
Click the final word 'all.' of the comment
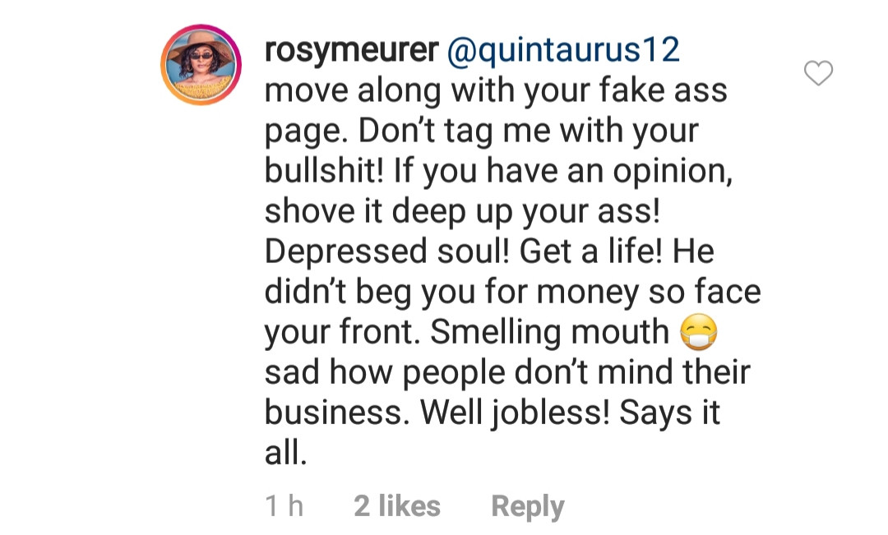[286, 453]
